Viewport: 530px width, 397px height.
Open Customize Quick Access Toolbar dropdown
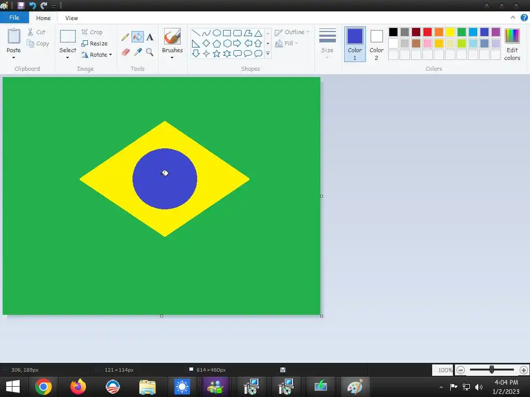tap(53, 6)
